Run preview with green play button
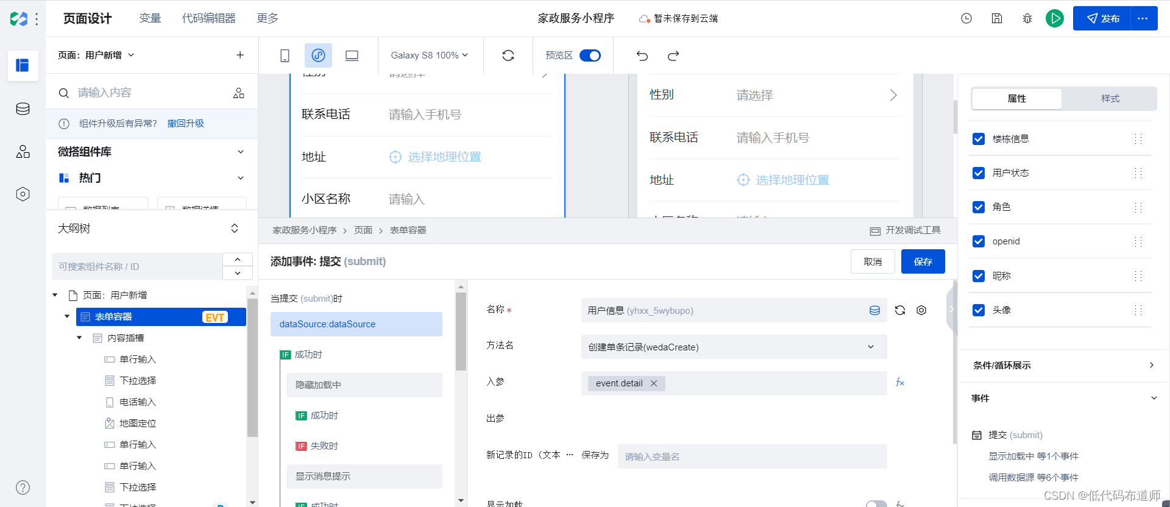The height and width of the screenshot is (507, 1170). coord(1055,18)
